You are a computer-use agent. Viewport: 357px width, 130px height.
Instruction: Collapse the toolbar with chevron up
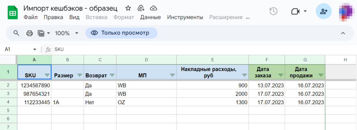(x=343, y=33)
